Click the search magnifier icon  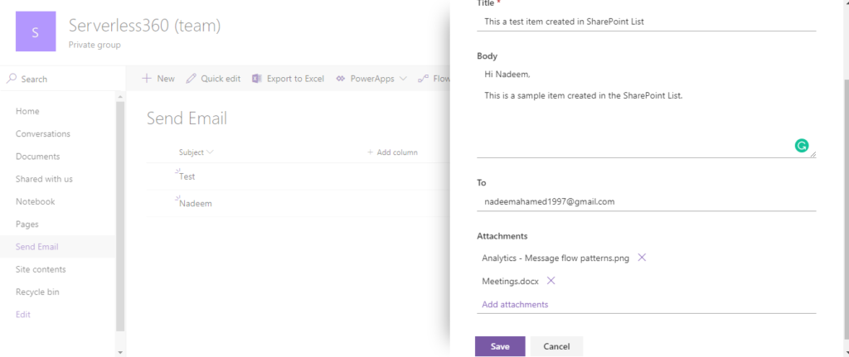click(x=12, y=79)
